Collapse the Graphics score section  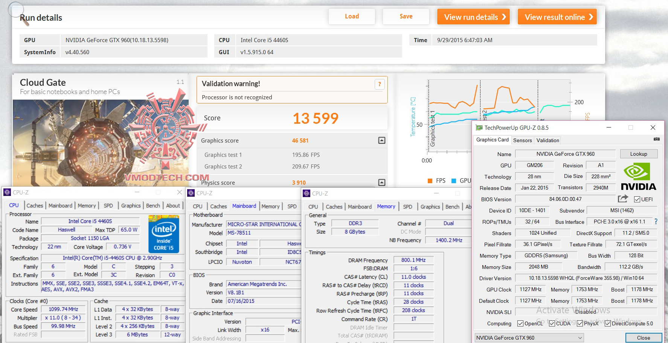(382, 140)
